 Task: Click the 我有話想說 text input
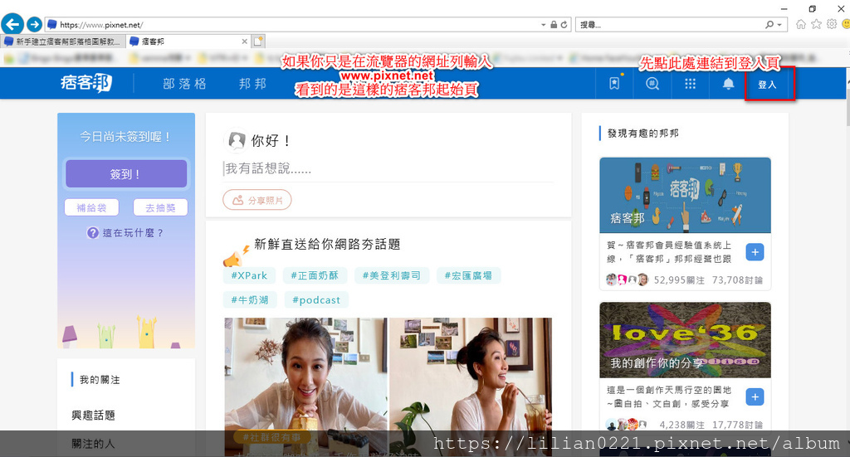coord(388,169)
